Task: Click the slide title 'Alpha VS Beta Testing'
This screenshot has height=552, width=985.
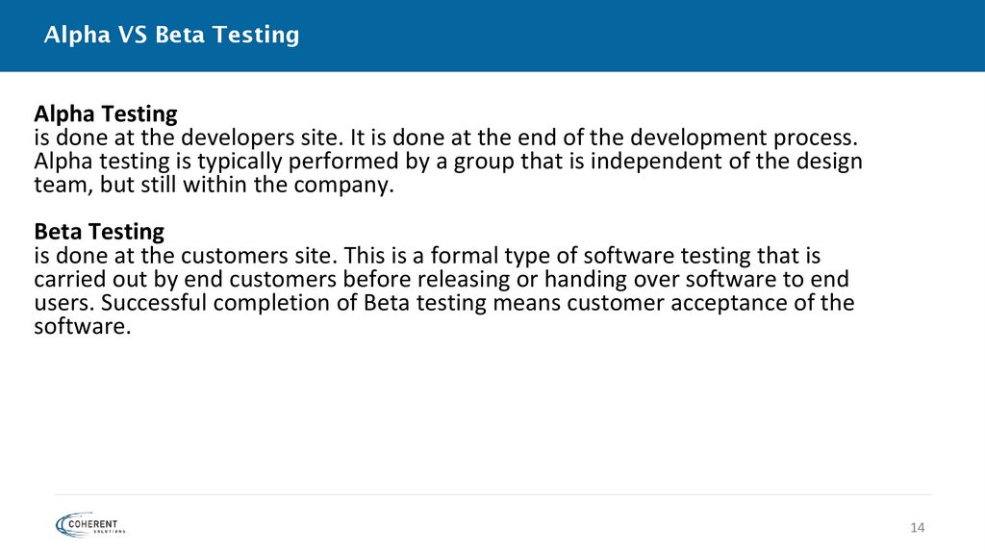Action: coord(172,36)
